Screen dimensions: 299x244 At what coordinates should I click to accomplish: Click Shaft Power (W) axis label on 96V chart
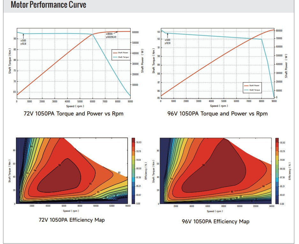[x=286, y=66]
